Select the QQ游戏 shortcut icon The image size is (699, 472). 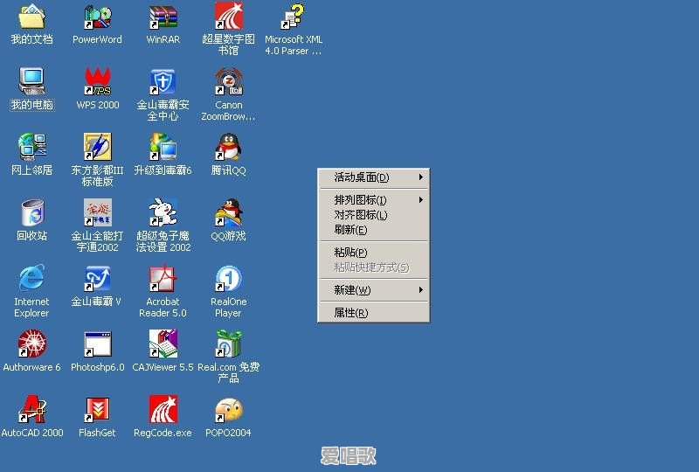pos(229,212)
